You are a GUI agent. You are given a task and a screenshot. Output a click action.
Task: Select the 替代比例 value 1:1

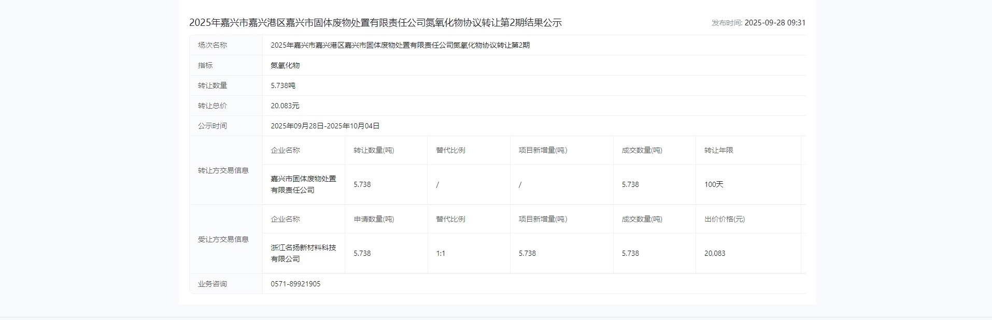(441, 253)
